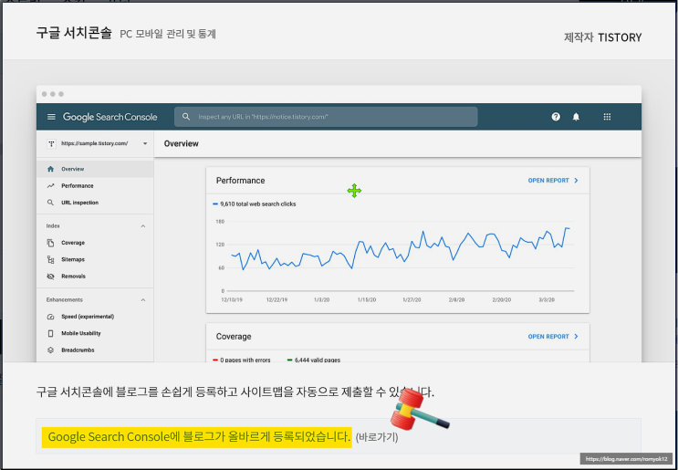Viewport: 678px width, 470px height.
Task: Open the sample.tistory.com property dropdown
Action: 145,143
